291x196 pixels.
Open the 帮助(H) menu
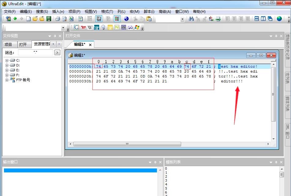[x=199, y=12]
